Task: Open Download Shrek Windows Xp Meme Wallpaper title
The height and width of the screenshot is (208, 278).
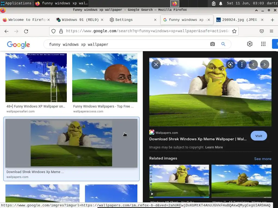Action: (x=198, y=139)
